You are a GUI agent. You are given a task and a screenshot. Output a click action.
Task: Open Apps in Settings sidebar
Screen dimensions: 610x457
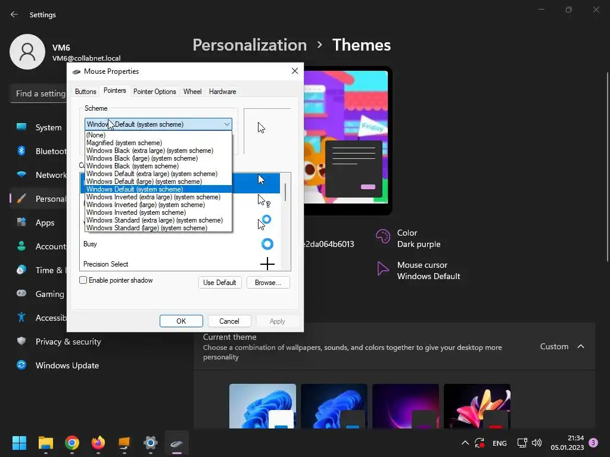[x=39, y=223]
